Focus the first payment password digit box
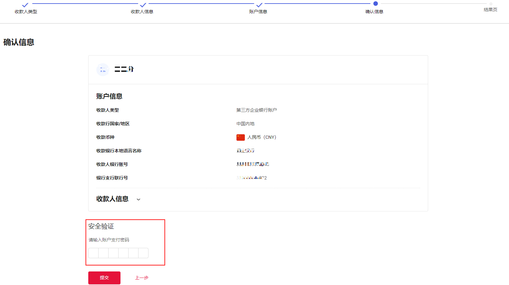The width and height of the screenshot is (509, 285). pos(93,253)
